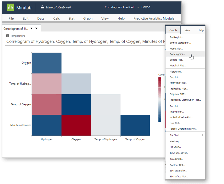Viewport: 224px width, 184px height.
Task: Click the Temperature worksheet link
Action: [18, 36]
